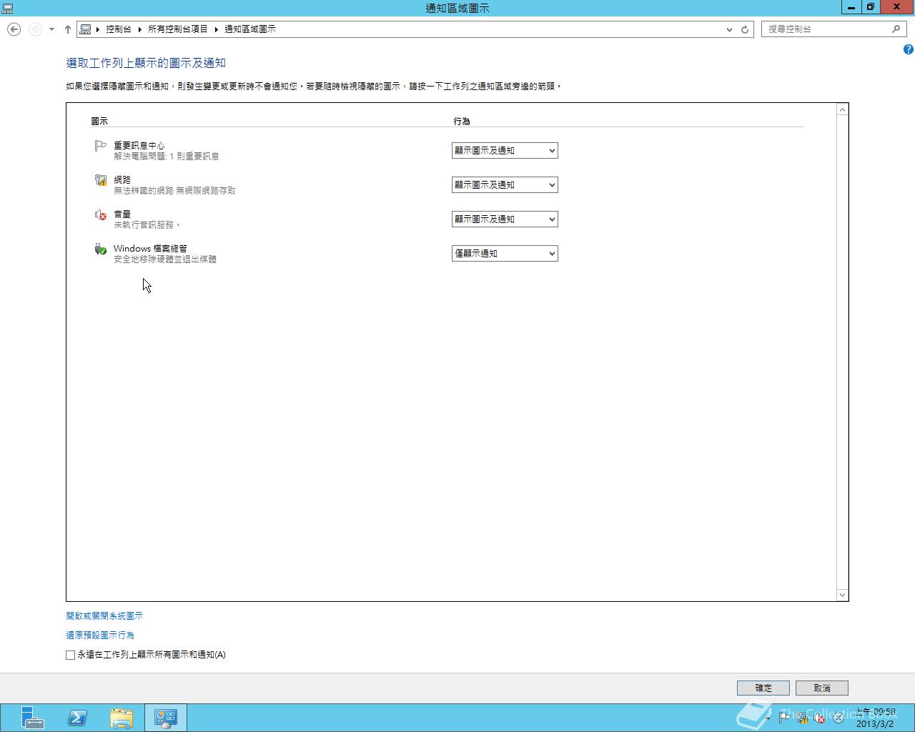The width and height of the screenshot is (915, 732).
Task: Click the Action Center flag icon in list
Action: tap(100, 146)
